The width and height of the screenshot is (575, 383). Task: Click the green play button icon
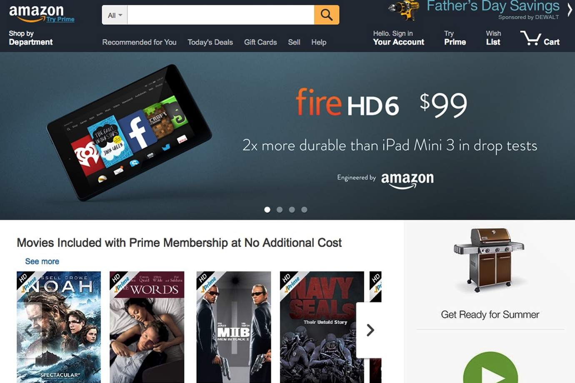click(490, 368)
